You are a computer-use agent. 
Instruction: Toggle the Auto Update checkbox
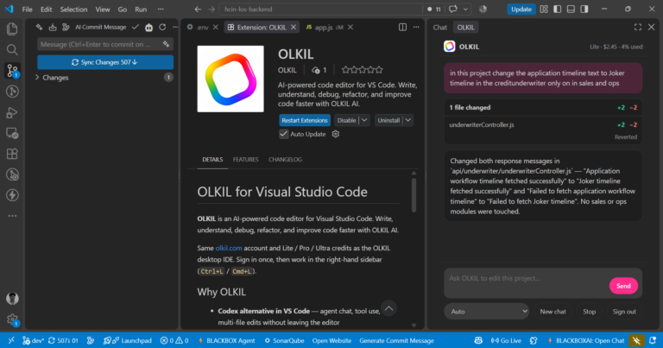tap(284, 134)
